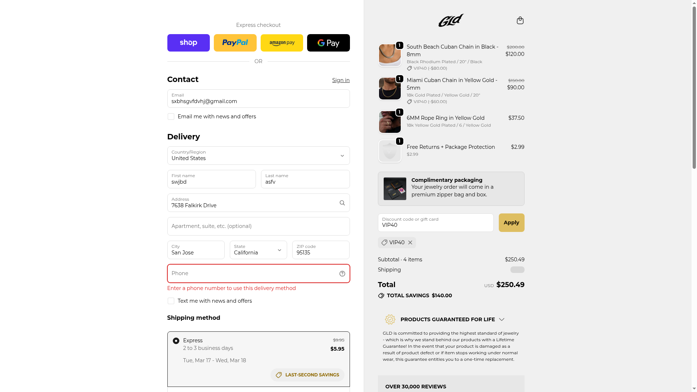Click the phone field help icon
This screenshot has width=697, height=392.
click(342, 274)
